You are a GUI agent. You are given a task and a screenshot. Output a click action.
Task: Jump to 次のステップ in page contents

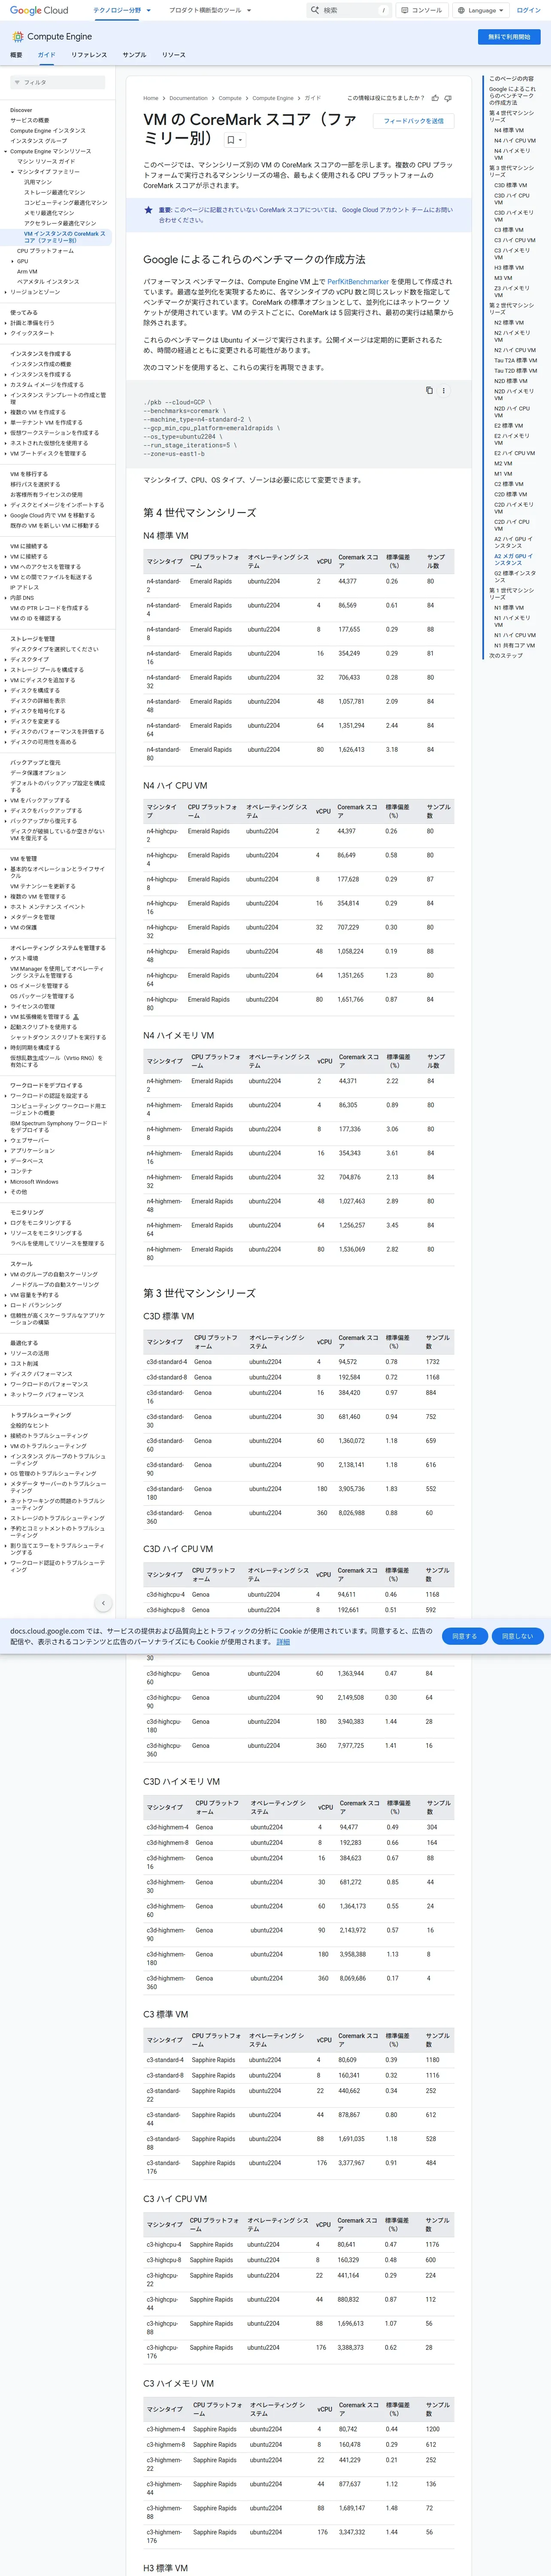505,655
